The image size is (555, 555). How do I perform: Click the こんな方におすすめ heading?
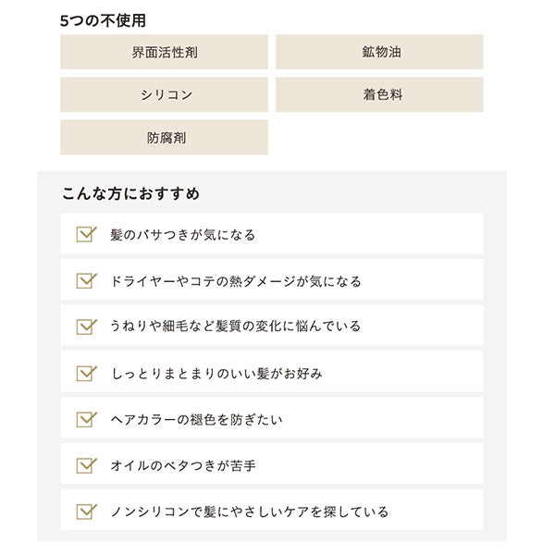(x=131, y=193)
